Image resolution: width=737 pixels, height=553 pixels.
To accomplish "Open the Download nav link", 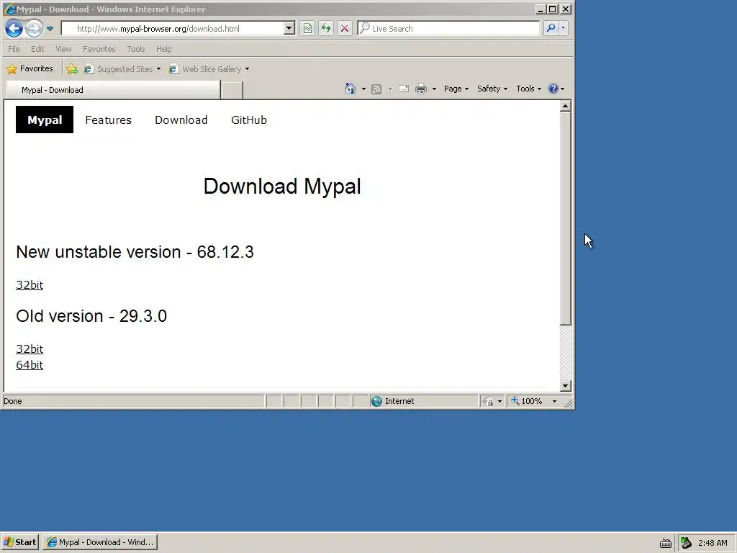I will [x=181, y=120].
